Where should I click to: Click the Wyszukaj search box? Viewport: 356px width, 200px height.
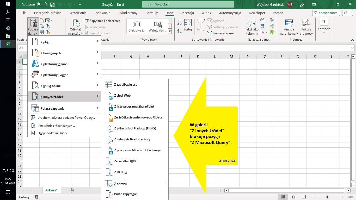[188, 4]
